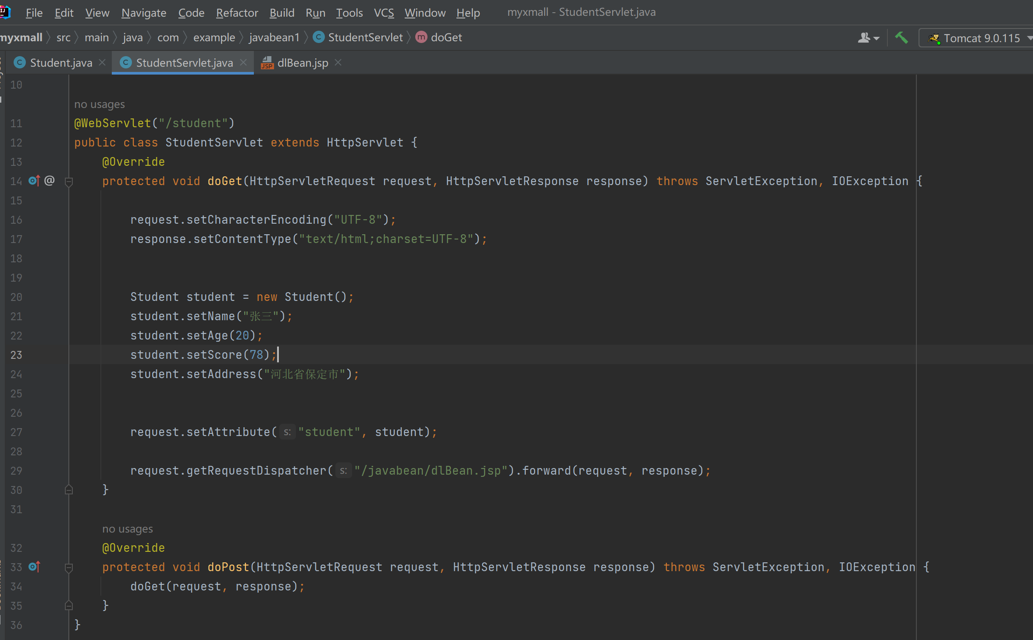Click the override gutter icon on line 14

(x=34, y=180)
